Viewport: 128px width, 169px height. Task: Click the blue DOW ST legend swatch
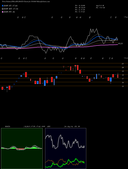(3, 6)
